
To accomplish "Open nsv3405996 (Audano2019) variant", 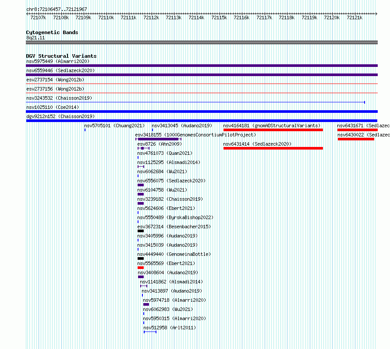I will click(x=167, y=236).
